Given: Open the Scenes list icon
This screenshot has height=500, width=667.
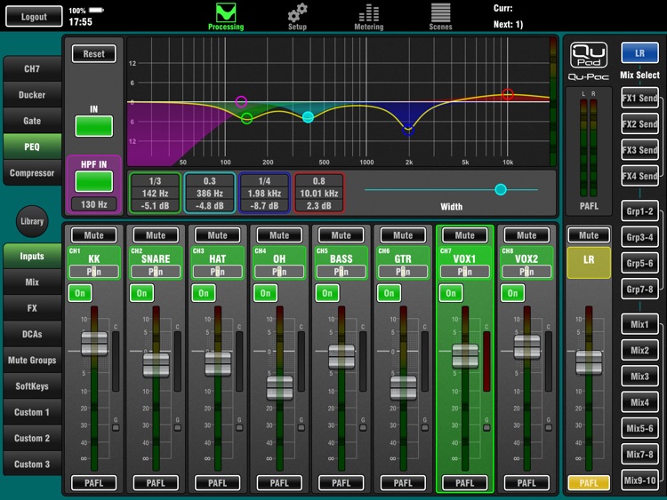Looking at the screenshot, I should 441,15.
